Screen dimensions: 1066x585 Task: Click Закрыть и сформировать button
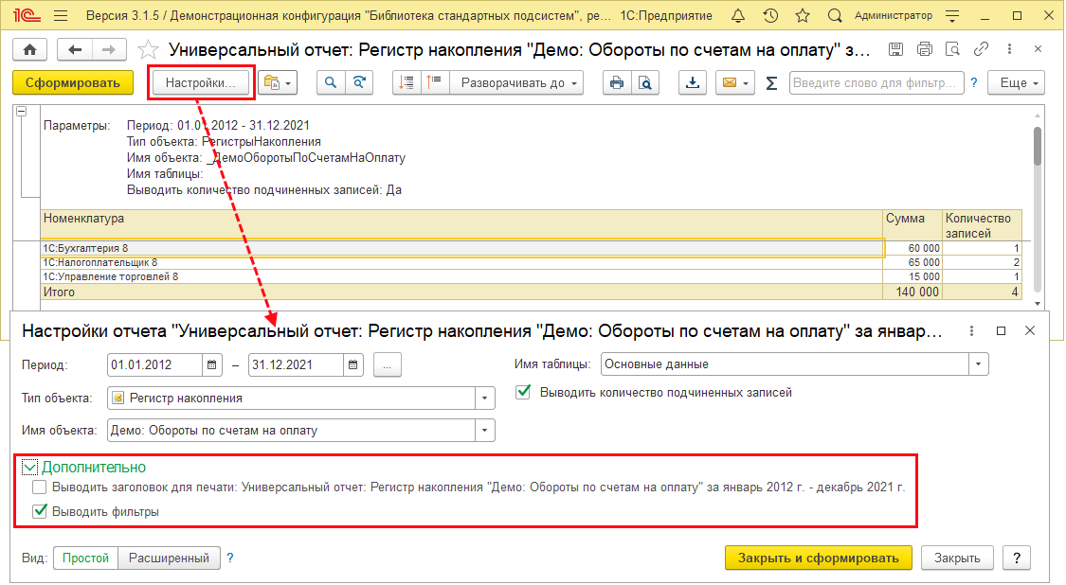point(819,558)
